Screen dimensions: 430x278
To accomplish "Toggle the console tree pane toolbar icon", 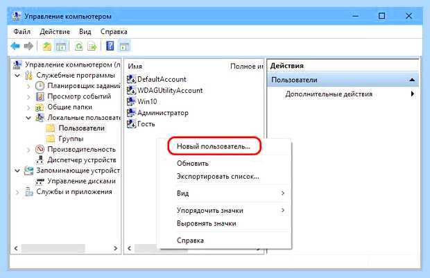I will [61, 46].
